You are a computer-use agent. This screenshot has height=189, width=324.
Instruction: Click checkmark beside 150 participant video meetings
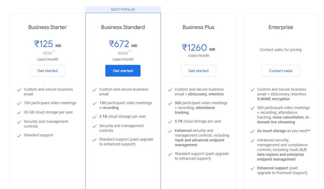pyautogui.click(x=94, y=103)
